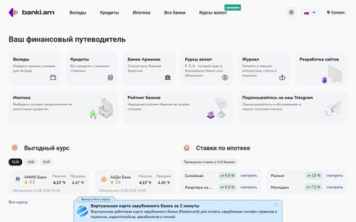Click the paper plane Telegram illustration
Viewport: 356px width, 222px height.
pyautogui.click(x=333, y=109)
